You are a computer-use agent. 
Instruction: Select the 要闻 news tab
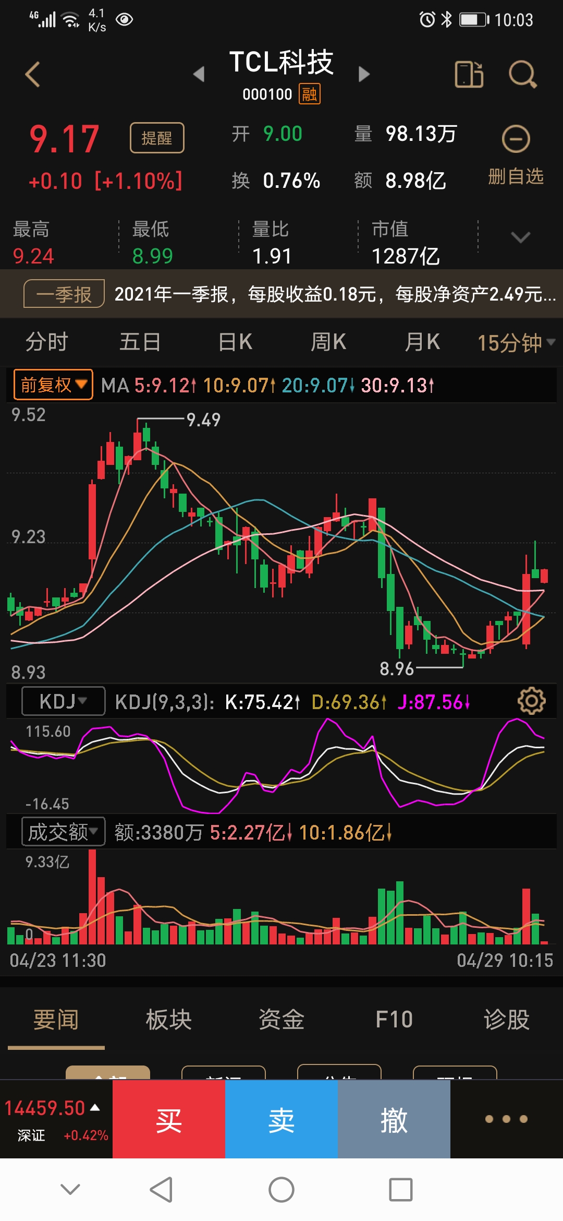click(x=56, y=1020)
